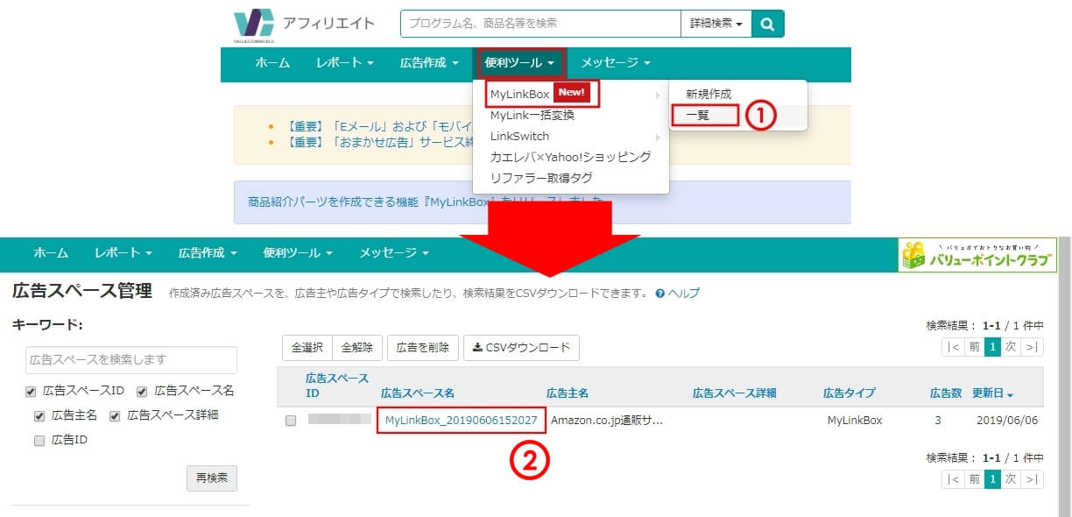The height and width of the screenshot is (517, 1072).
Task: Sort by 広告スペースID column header
Action: tap(337, 386)
